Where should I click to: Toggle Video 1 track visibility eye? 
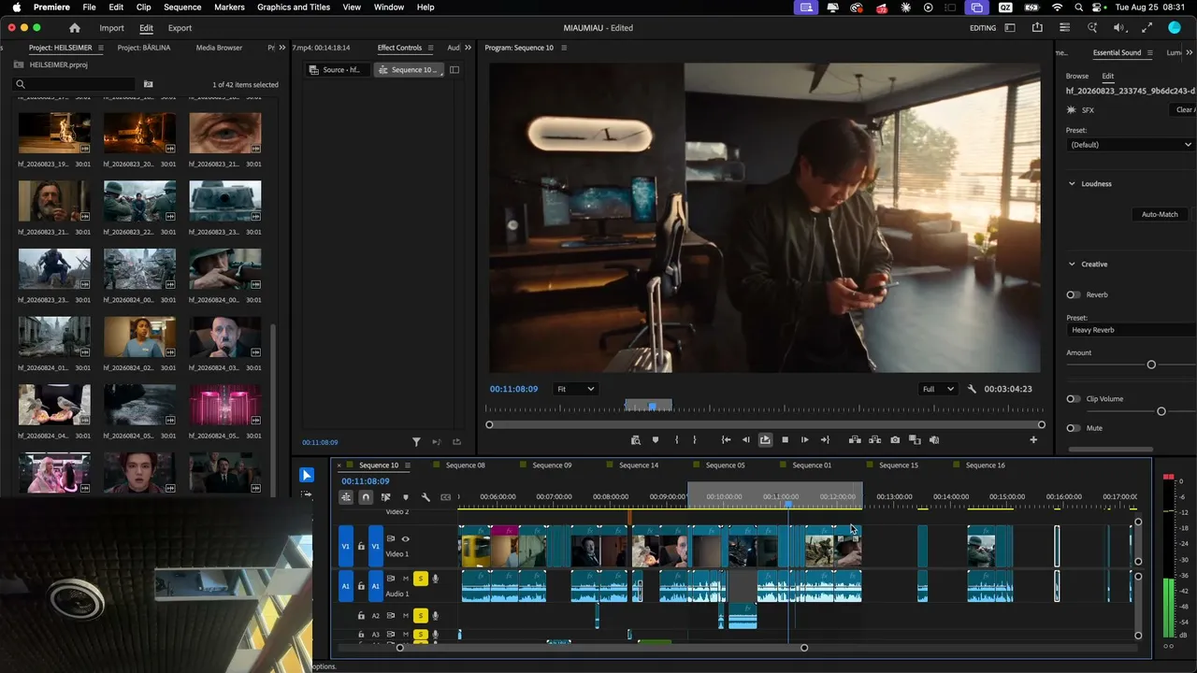405,538
